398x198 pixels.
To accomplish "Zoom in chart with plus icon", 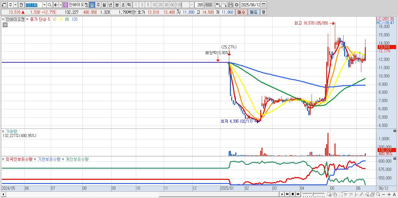I will tap(389, 194).
